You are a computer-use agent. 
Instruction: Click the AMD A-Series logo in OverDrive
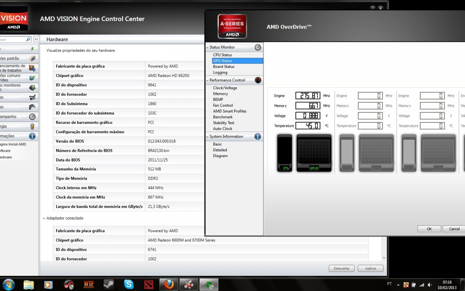coord(232,26)
